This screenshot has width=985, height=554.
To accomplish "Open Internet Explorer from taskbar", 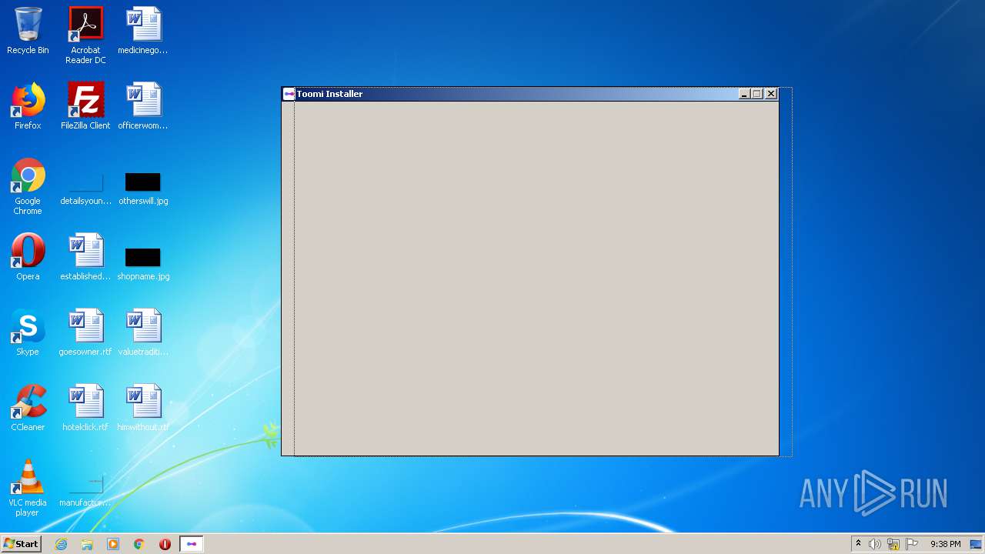I will (61, 544).
